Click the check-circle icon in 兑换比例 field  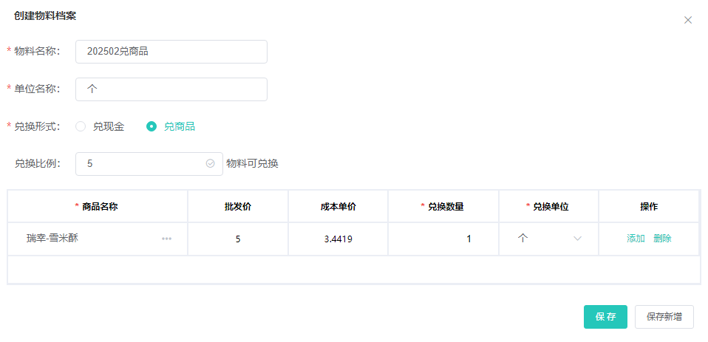tap(210, 164)
